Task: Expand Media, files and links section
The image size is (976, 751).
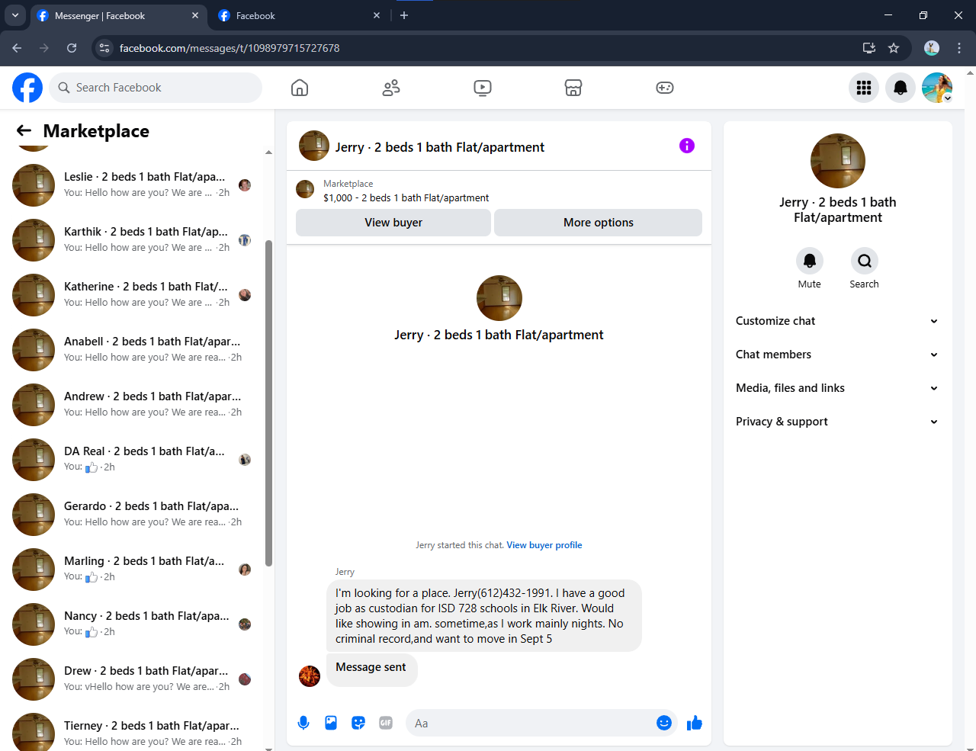Action: [x=837, y=388]
